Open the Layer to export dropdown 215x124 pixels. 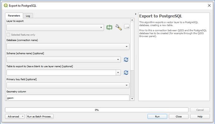[55, 28]
